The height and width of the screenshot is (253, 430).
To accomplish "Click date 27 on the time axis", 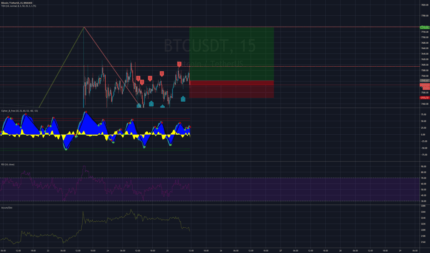I will 281,251.
